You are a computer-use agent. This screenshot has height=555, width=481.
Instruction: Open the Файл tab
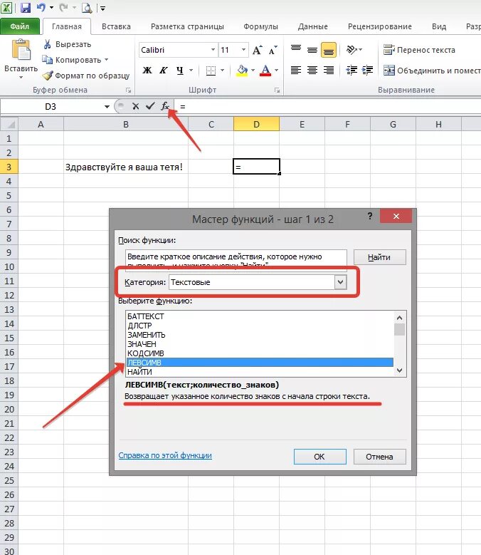pos(19,26)
